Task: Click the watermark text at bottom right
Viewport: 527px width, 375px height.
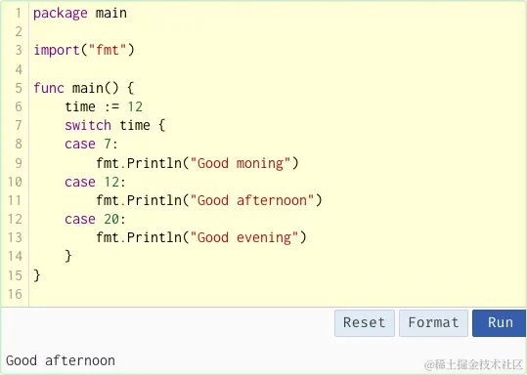Action: [473, 364]
